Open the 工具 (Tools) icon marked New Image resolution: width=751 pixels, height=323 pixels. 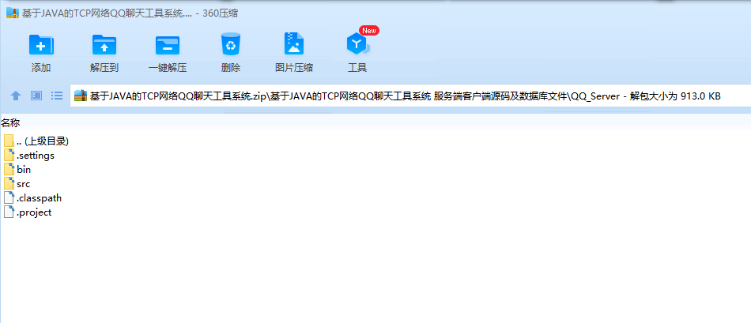tap(357, 44)
